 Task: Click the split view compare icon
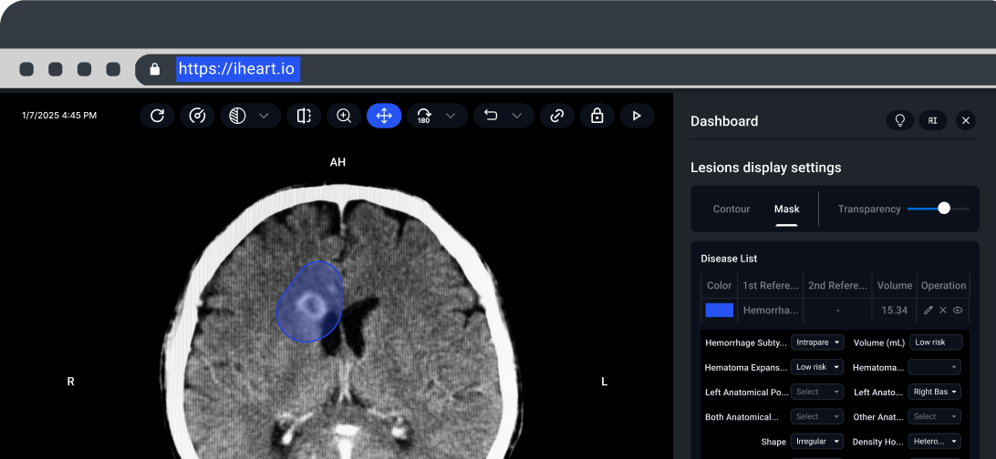[304, 116]
